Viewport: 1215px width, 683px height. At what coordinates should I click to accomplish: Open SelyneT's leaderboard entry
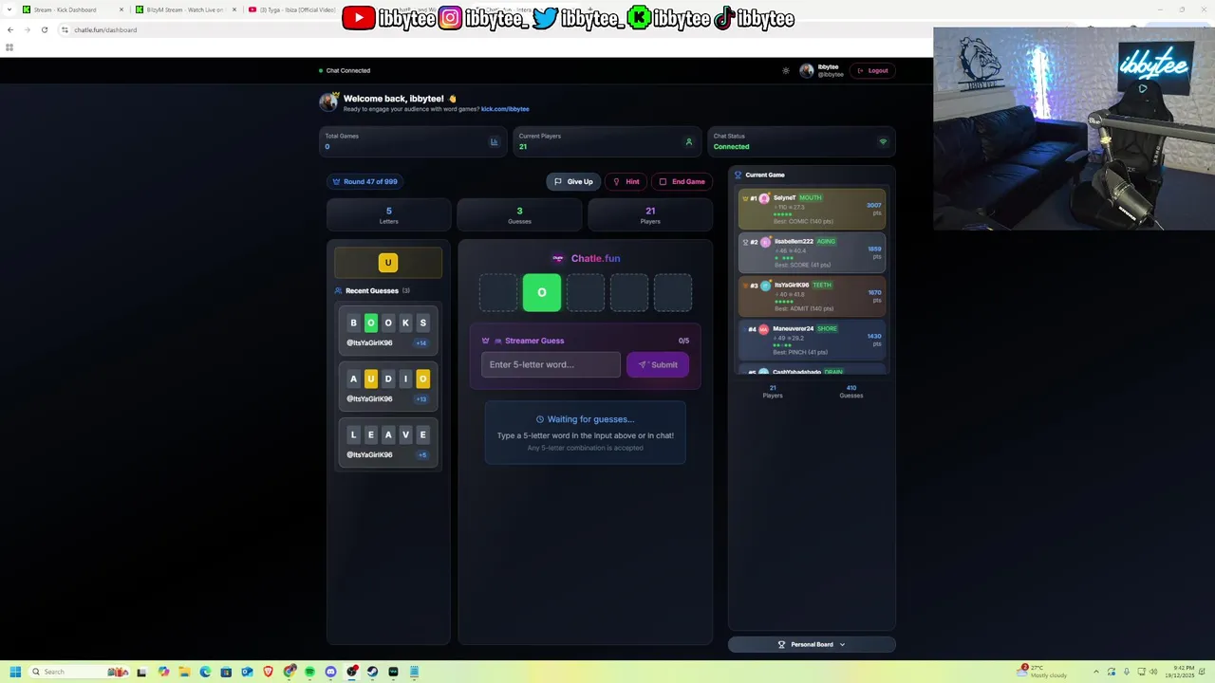coord(812,210)
